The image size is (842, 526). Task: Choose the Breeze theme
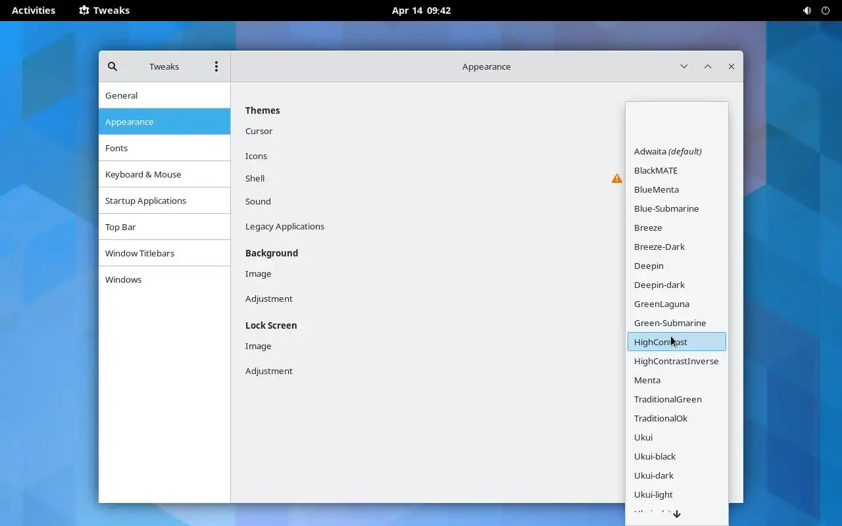[677, 227]
